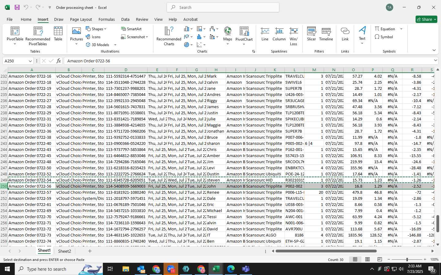Open the account profile TA
The height and width of the screenshot is (275, 441).
point(389,7)
